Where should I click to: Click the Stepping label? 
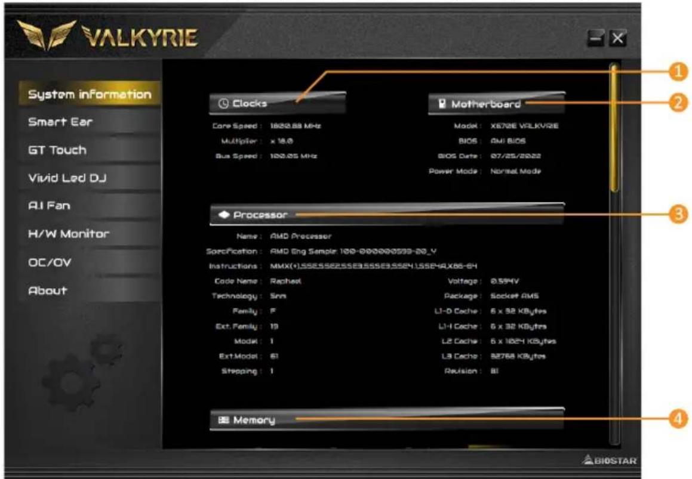coord(239,372)
